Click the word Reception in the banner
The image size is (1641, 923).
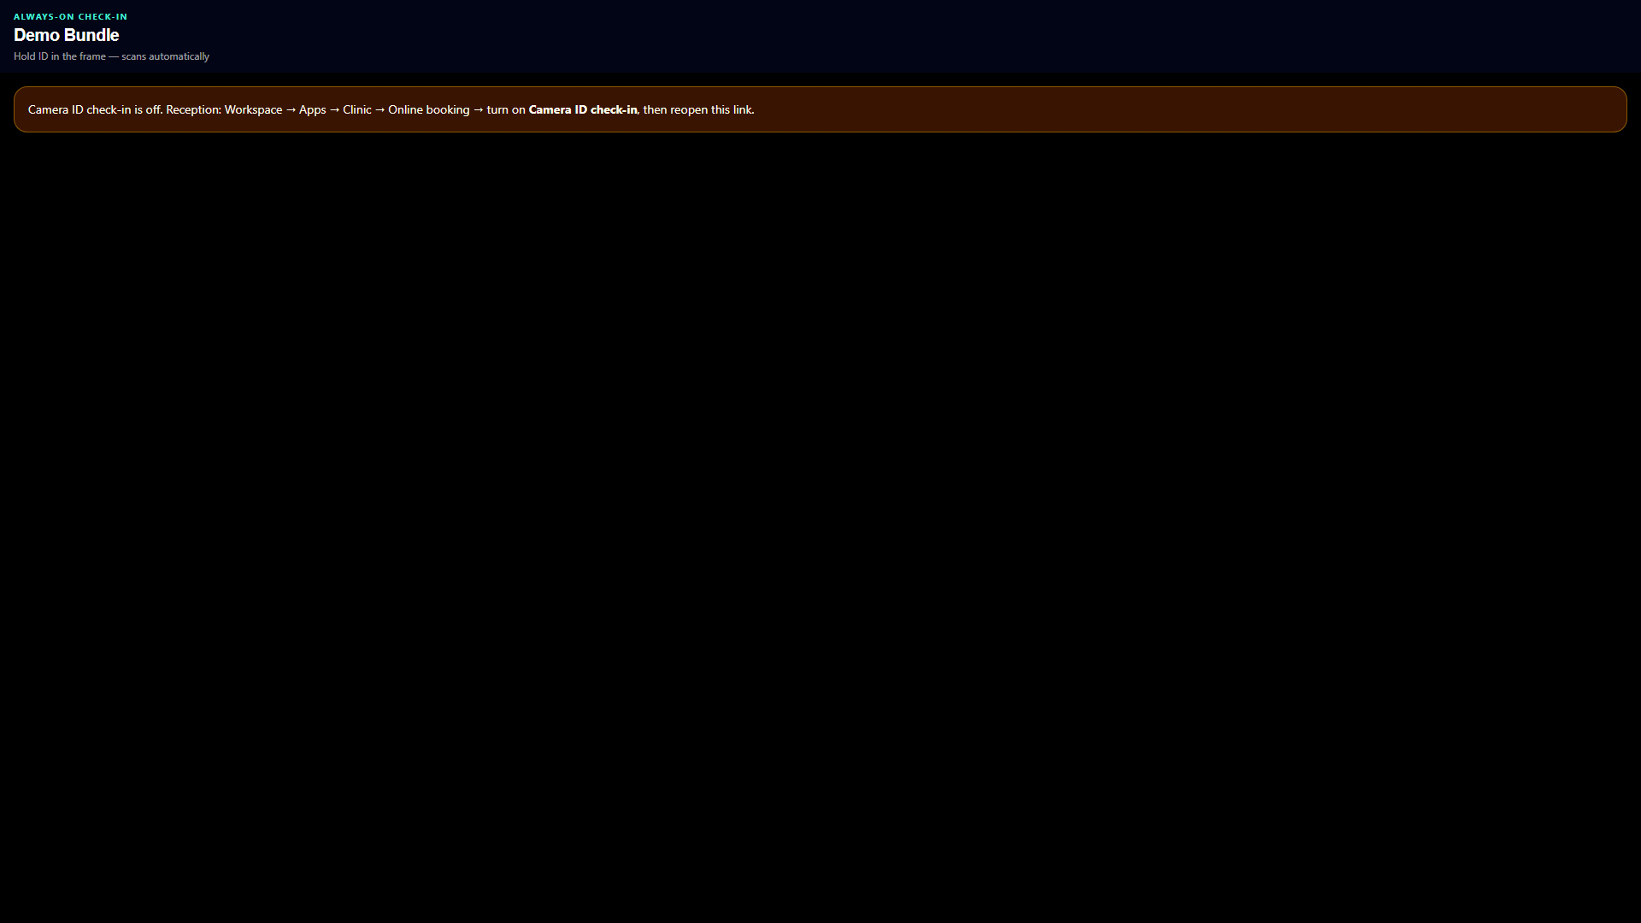point(193,109)
